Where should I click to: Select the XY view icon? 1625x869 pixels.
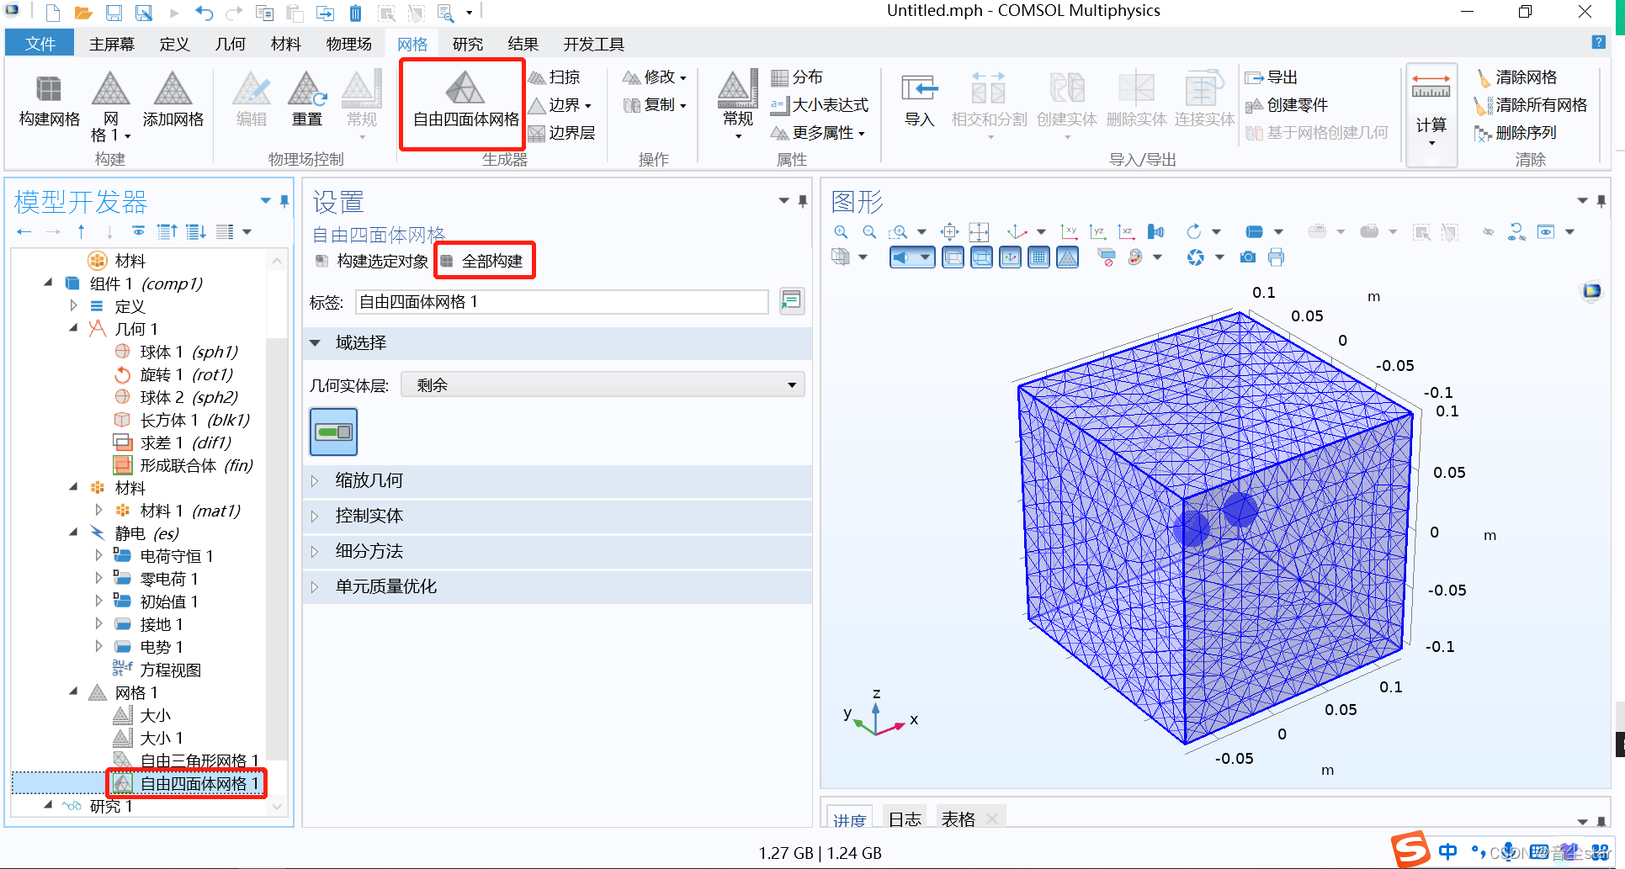tap(1070, 232)
